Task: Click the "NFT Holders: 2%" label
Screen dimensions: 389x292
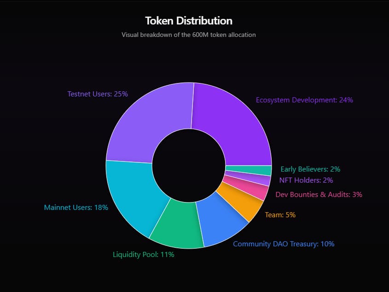Action: pyautogui.click(x=306, y=180)
